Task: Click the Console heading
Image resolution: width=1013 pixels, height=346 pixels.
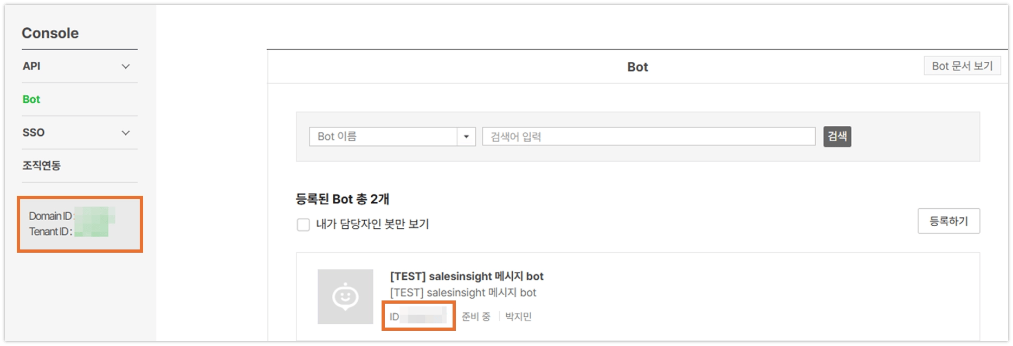Action: 50,33
